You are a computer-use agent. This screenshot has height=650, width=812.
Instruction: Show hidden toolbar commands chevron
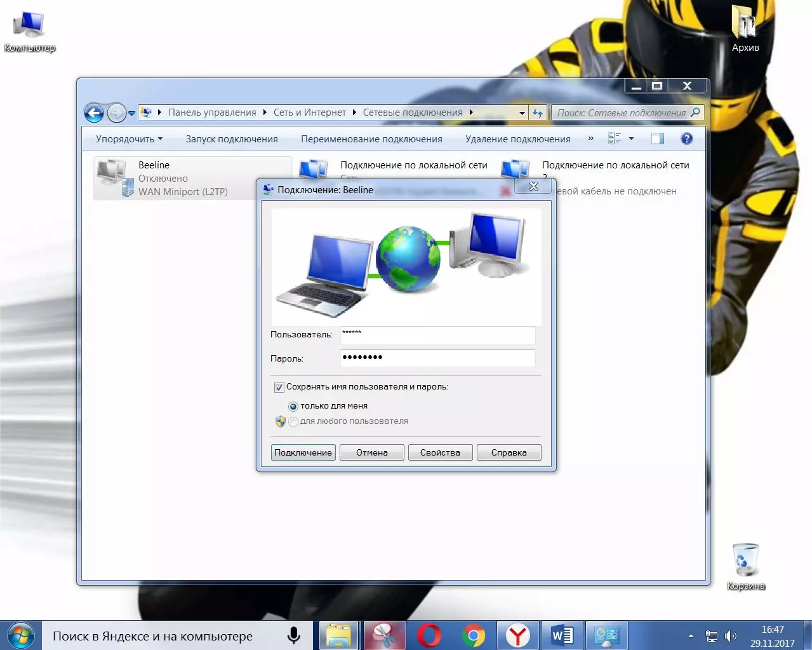tap(590, 139)
